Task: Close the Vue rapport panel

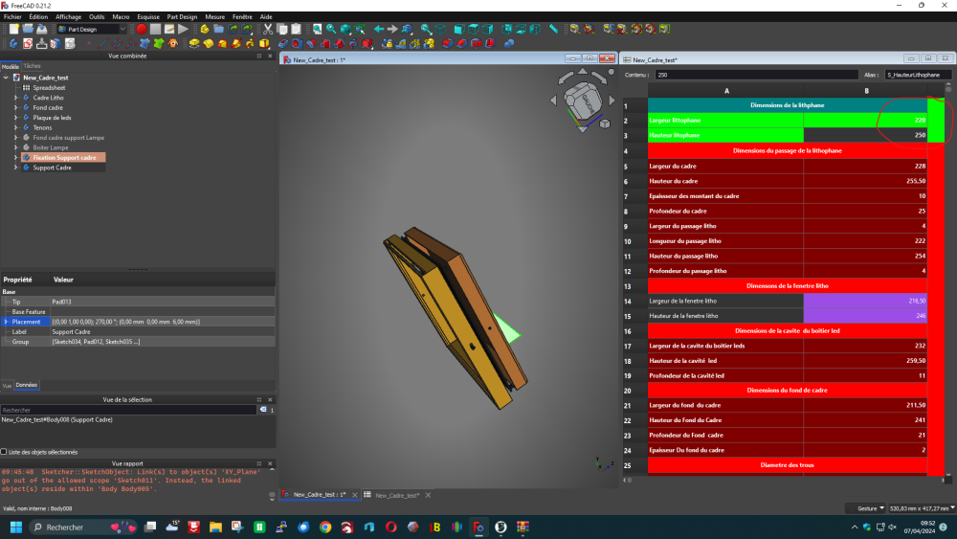Action: (270, 463)
